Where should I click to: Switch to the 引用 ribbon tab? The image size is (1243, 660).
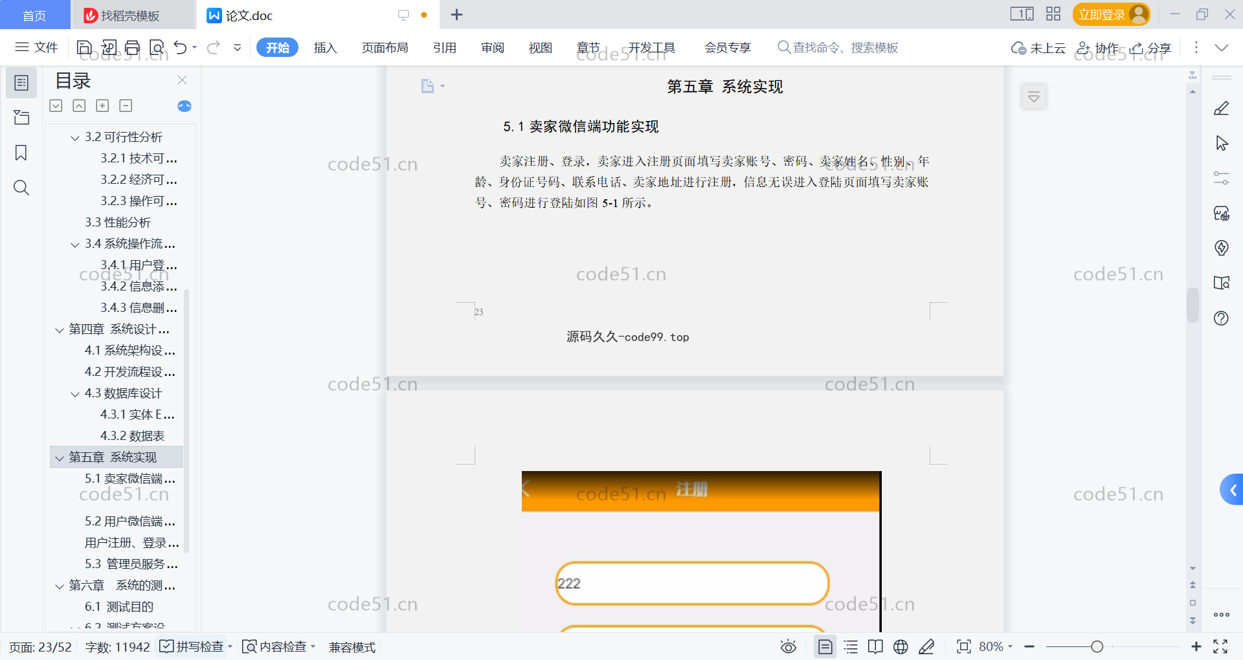445,48
